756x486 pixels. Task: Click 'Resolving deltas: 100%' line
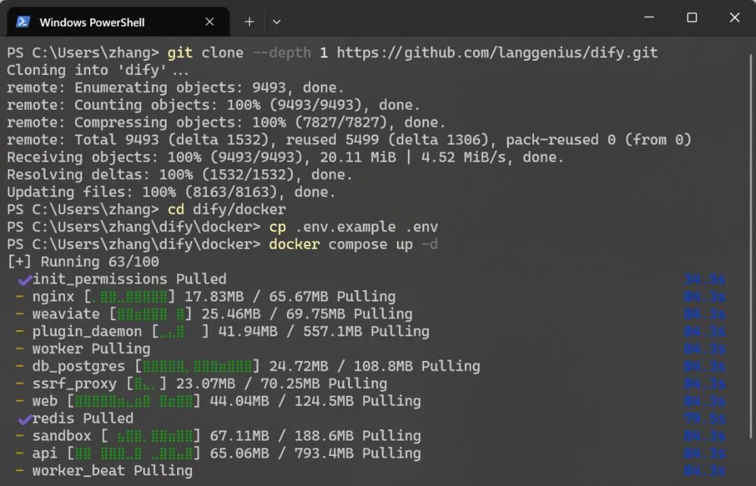pyautogui.click(x=179, y=175)
